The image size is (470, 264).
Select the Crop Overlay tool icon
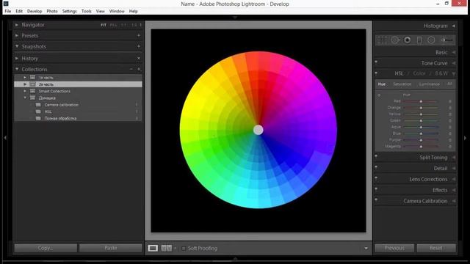coord(382,40)
